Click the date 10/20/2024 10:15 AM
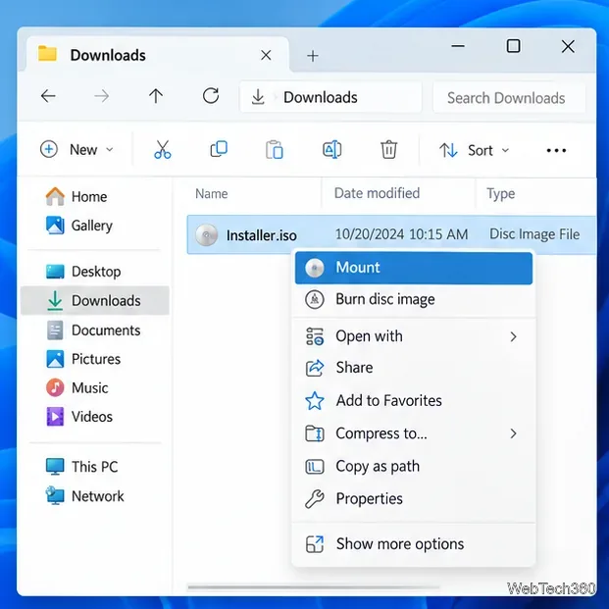 coord(401,234)
